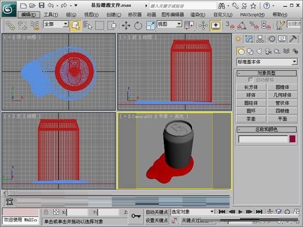Screen dimensions: 303x227
Task: Click the 长方体 primitive button
Action: tap(251, 87)
